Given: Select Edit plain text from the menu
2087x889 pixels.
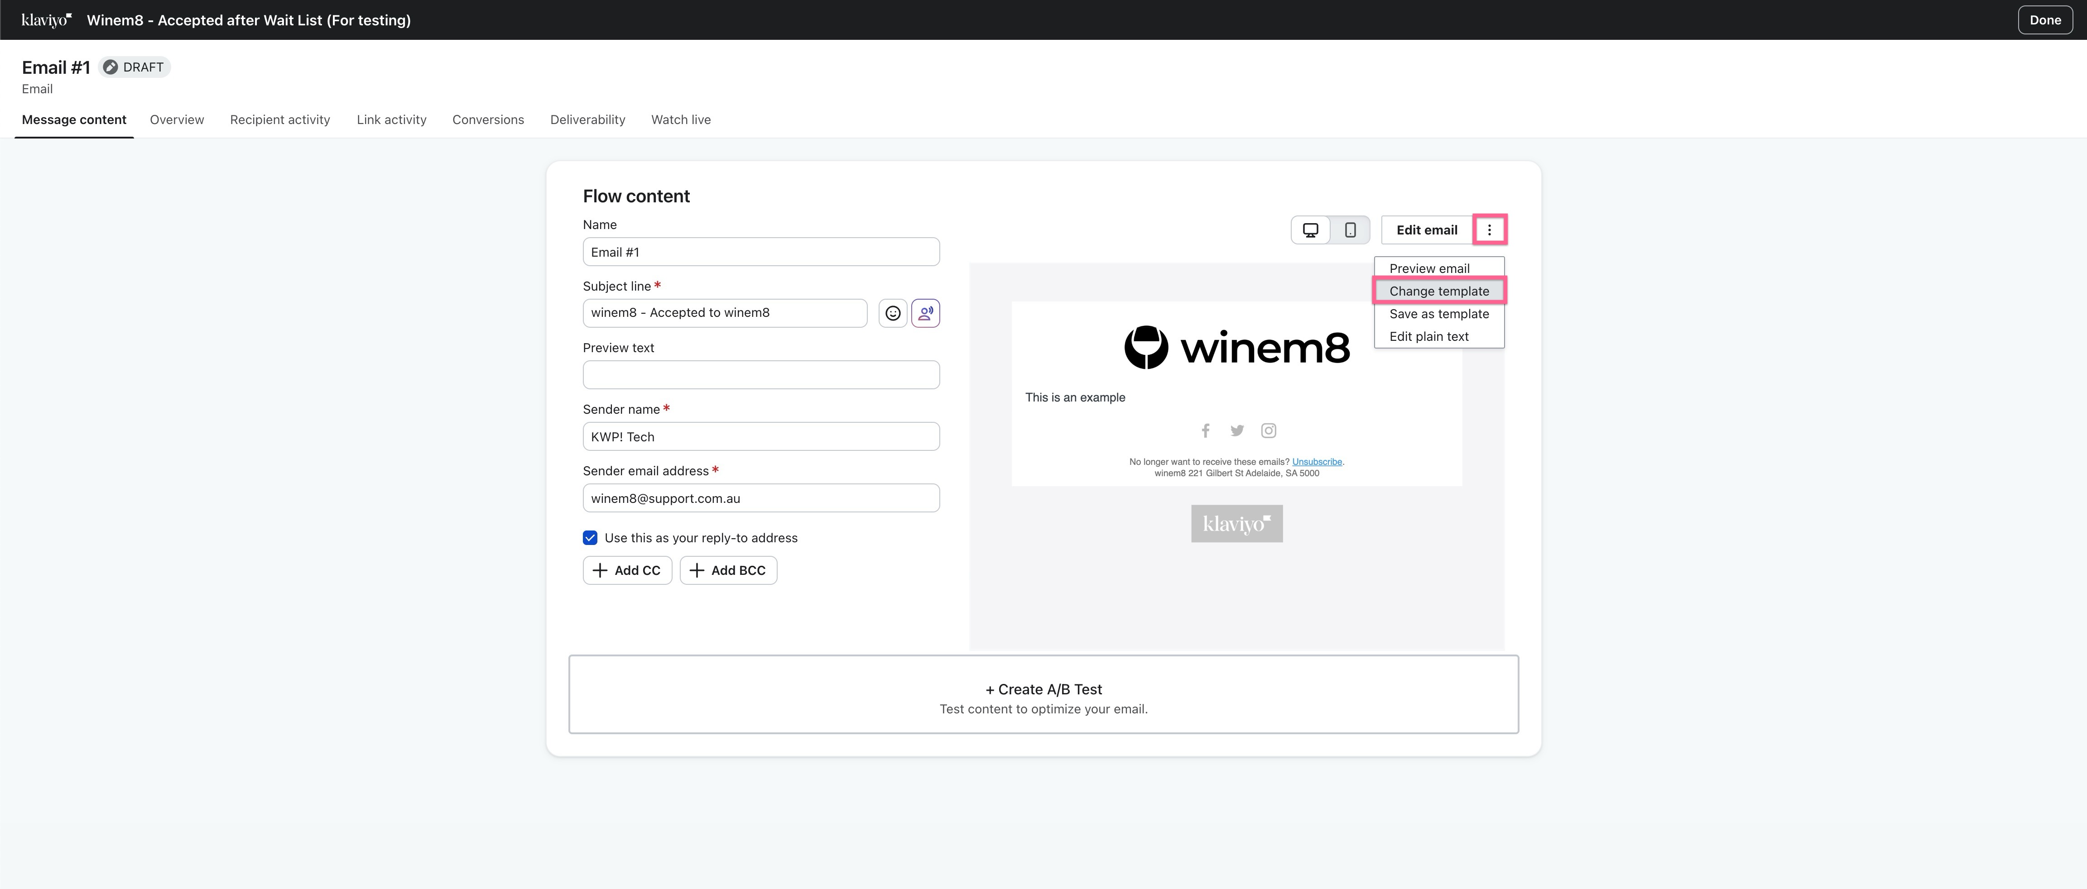Looking at the screenshot, I should point(1439,336).
